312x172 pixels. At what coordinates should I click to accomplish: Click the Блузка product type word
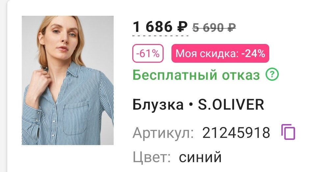point(158,105)
